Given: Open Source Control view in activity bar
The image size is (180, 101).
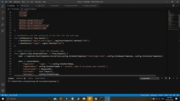Looking at the screenshot, I should 3,19.
